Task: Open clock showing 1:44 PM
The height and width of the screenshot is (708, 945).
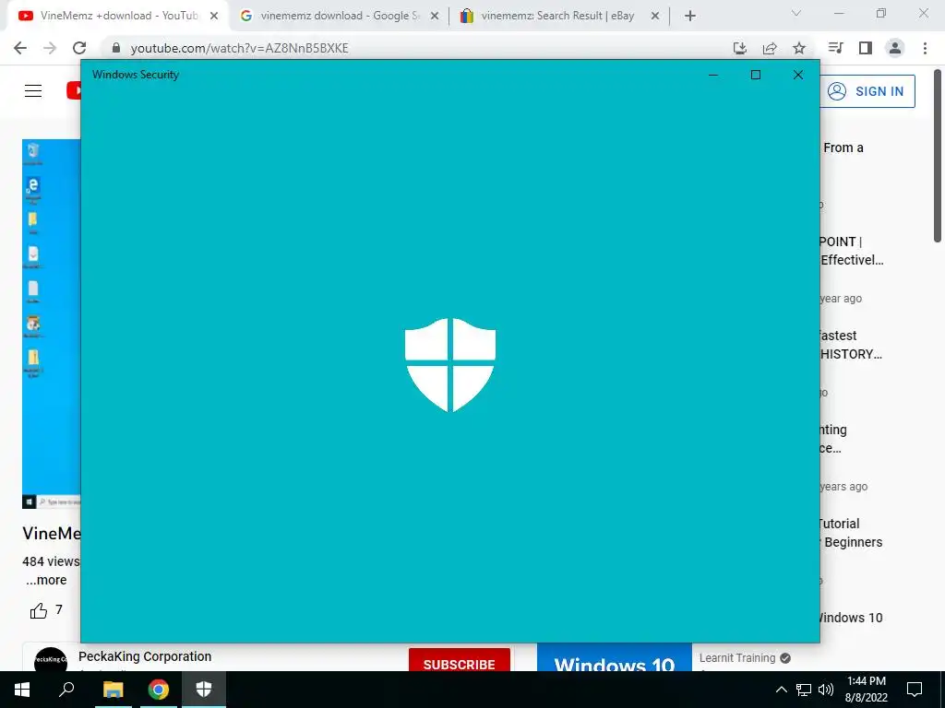Action: point(866,690)
